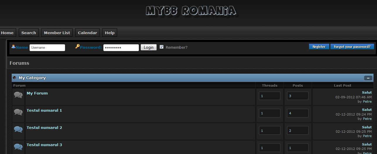Viewport: 377px width, 154px height.
Task: Open the Testul numarul 1 forum
Action: tap(44, 110)
